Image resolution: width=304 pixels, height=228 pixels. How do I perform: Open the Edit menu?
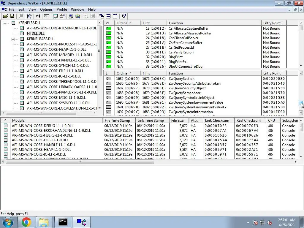[21, 9]
